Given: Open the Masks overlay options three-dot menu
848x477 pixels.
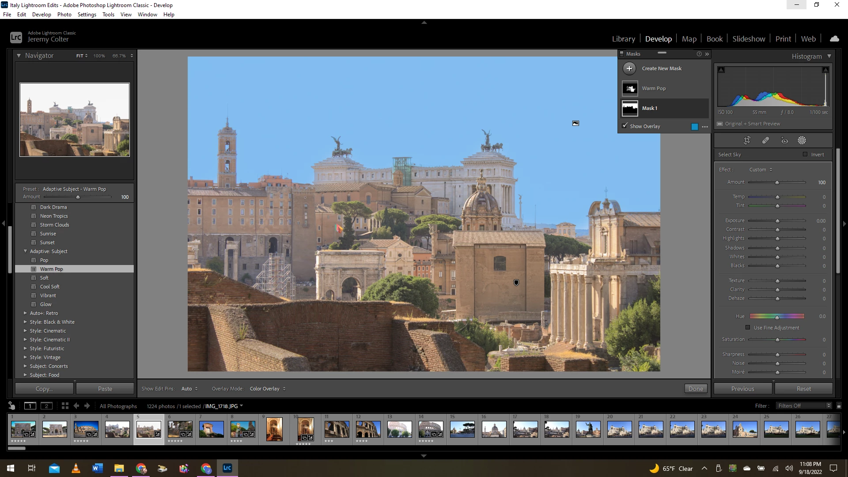Looking at the screenshot, I should pyautogui.click(x=705, y=127).
